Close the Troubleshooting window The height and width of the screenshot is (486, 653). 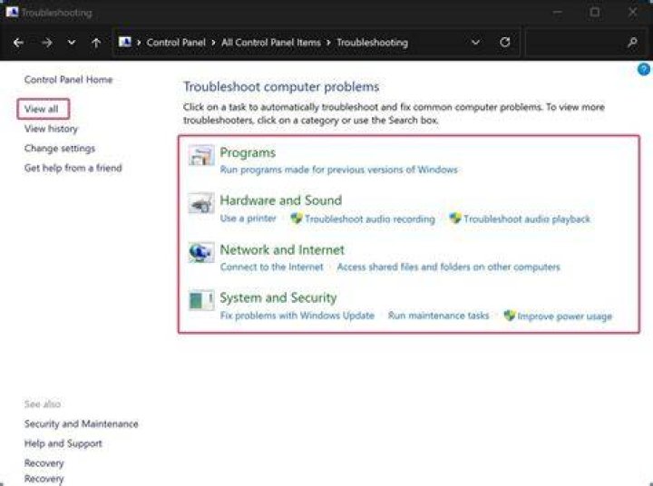pos(633,13)
